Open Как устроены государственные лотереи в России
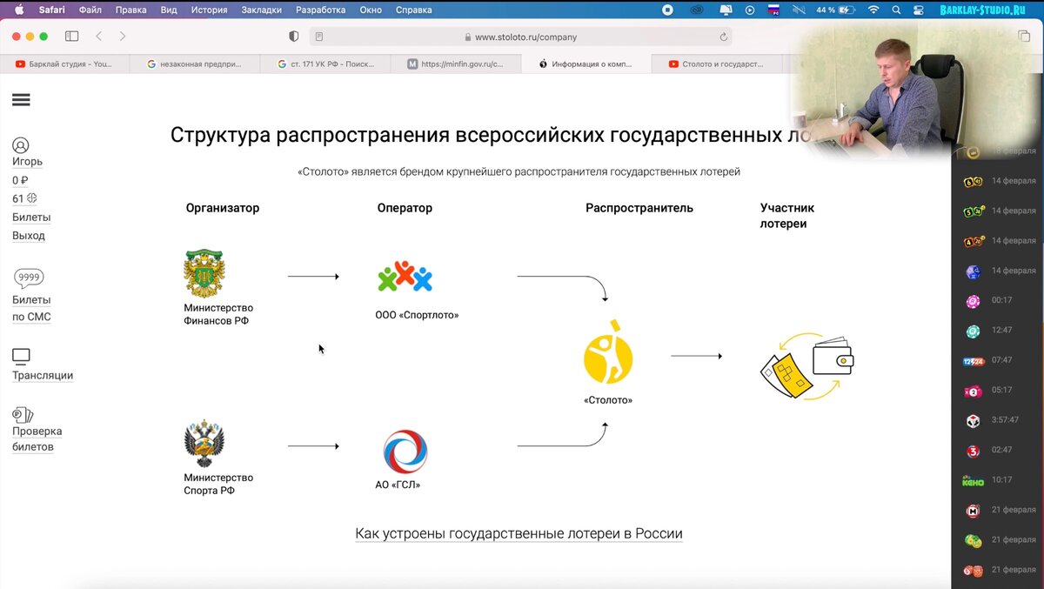 click(x=519, y=534)
